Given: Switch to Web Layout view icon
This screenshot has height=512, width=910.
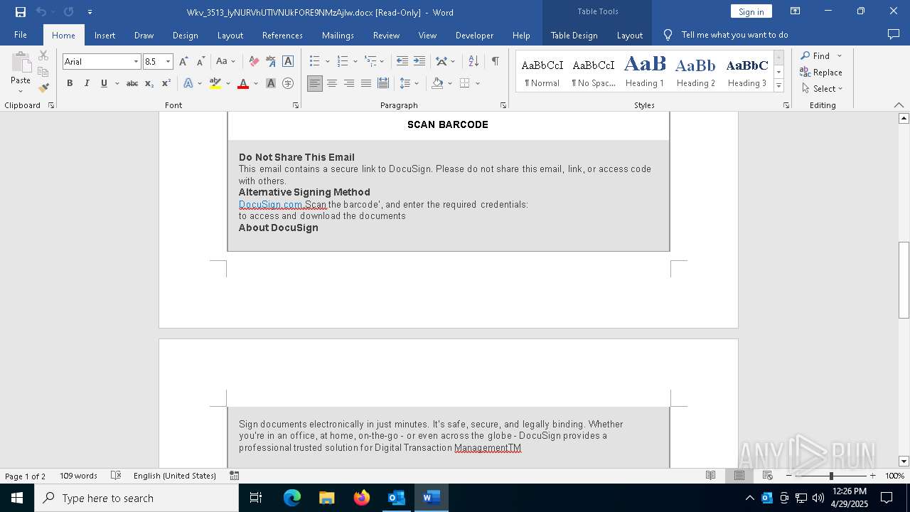Looking at the screenshot, I should pyautogui.click(x=768, y=476).
